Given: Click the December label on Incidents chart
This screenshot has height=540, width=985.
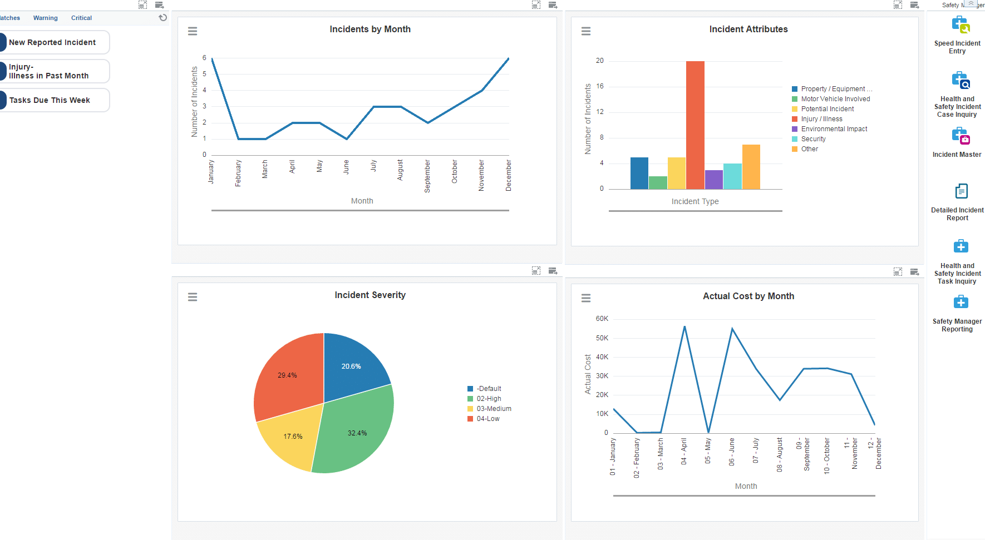Looking at the screenshot, I should click(x=509, y=176).
